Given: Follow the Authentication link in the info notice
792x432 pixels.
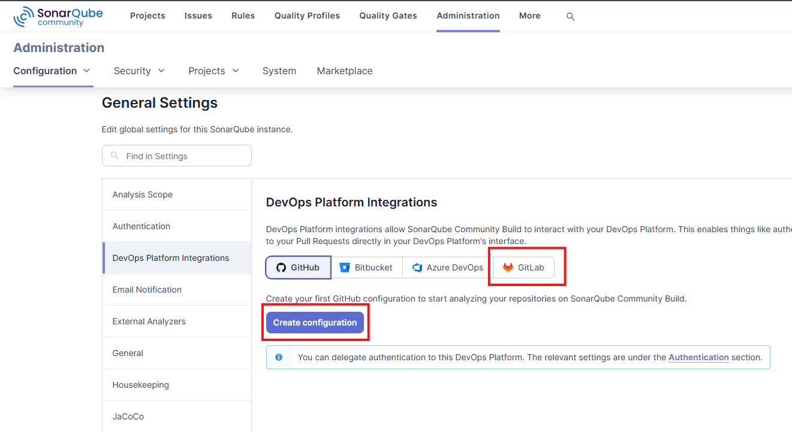Looking at the screenshot, I should [698, 357].
